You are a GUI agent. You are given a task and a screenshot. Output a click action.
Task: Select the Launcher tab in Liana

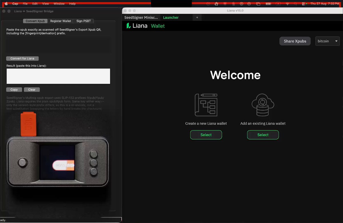[171, 17]
